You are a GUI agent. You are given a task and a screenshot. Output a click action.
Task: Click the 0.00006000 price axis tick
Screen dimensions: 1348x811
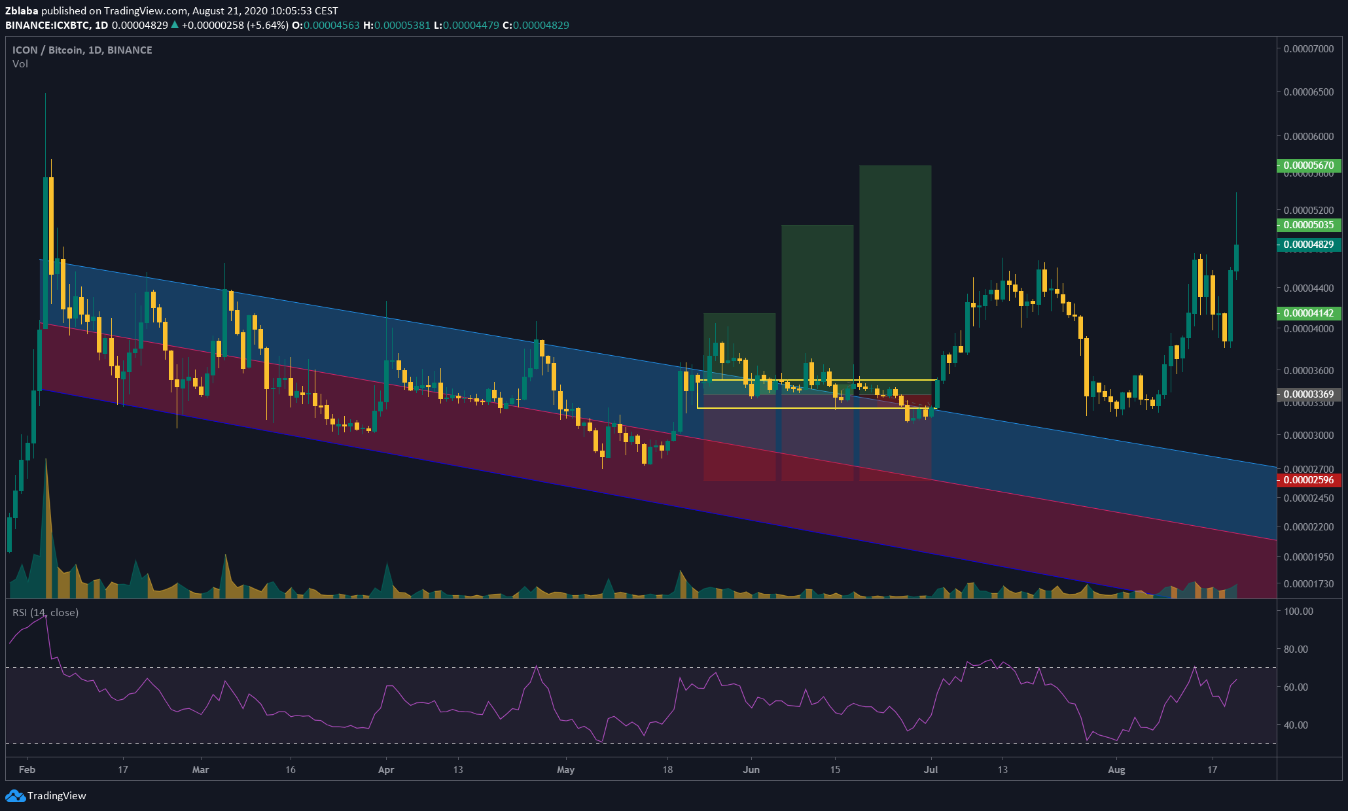pyautogui.click(x=1309, y=137)
